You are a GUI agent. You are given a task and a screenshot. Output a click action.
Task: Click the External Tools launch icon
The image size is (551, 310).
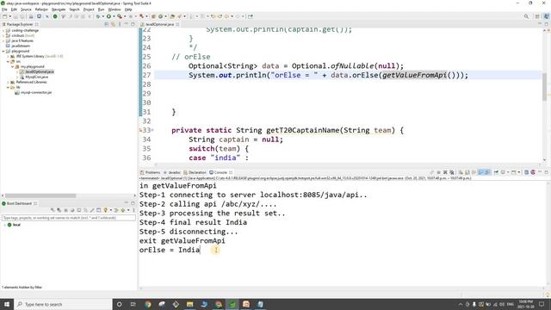[x=141, y=16]
